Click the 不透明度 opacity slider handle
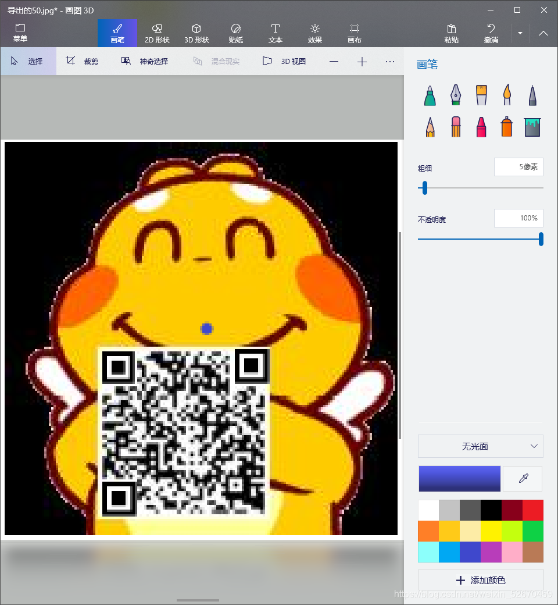 click(x=541, y=239)
